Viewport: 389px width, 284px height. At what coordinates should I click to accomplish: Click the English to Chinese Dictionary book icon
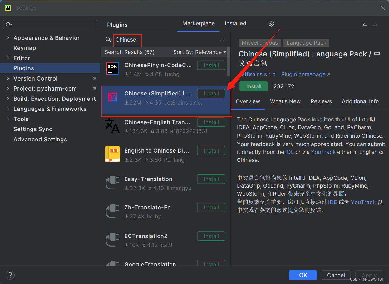click(x=112, y=154)
